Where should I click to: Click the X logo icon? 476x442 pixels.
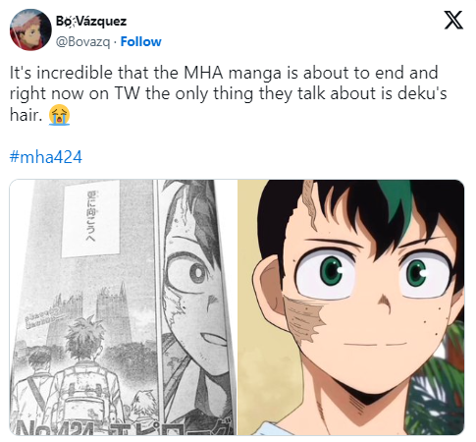coord(453,21)
